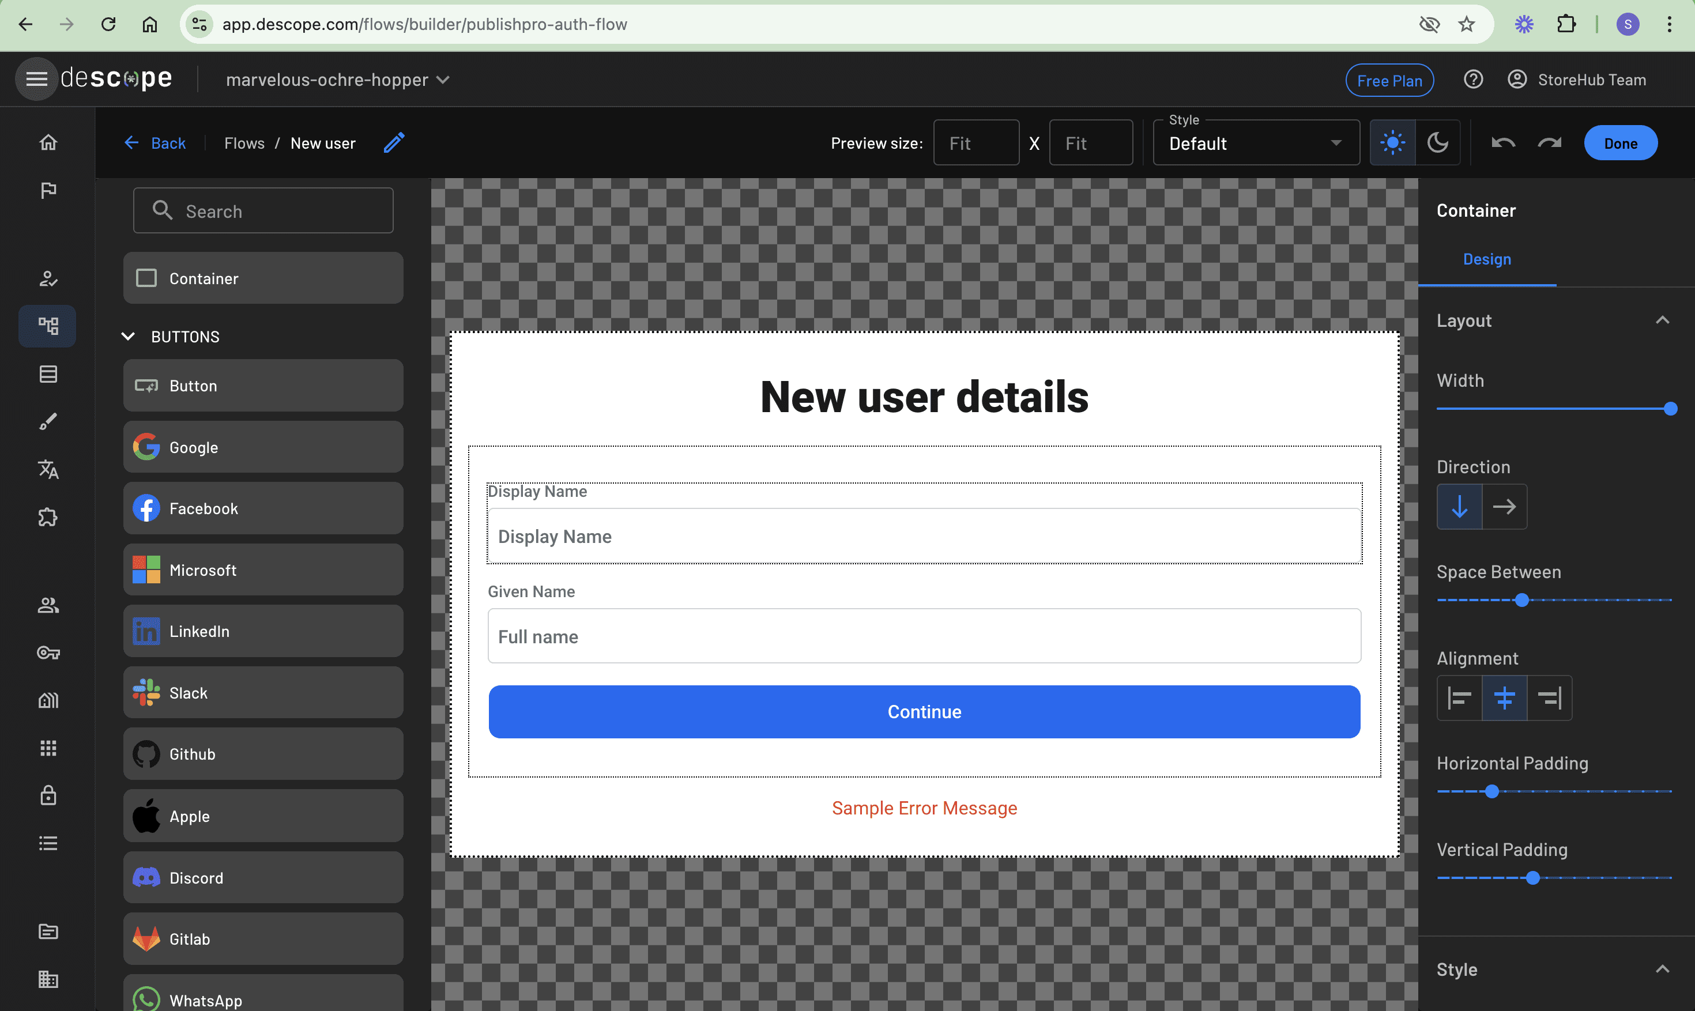Click the undo arrow icon
This screenshot has width=1695, height=1011.
[x=1503, y=143]
